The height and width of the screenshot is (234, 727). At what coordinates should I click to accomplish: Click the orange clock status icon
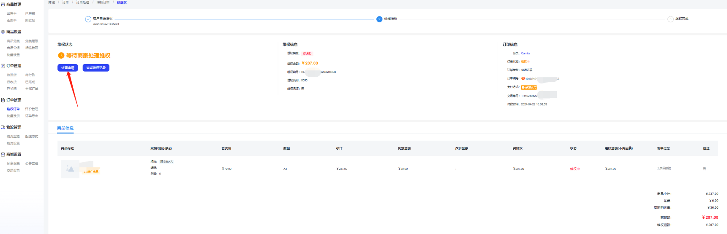coord(61,56)
